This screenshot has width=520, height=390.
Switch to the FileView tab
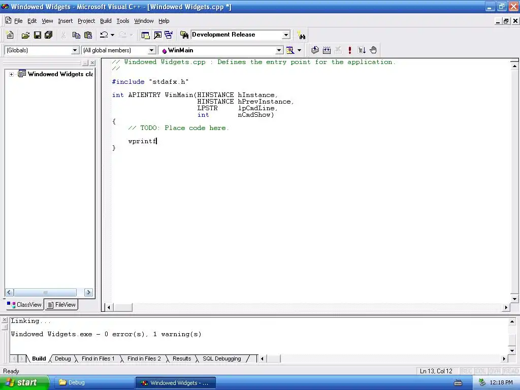(x=61, y=305)
